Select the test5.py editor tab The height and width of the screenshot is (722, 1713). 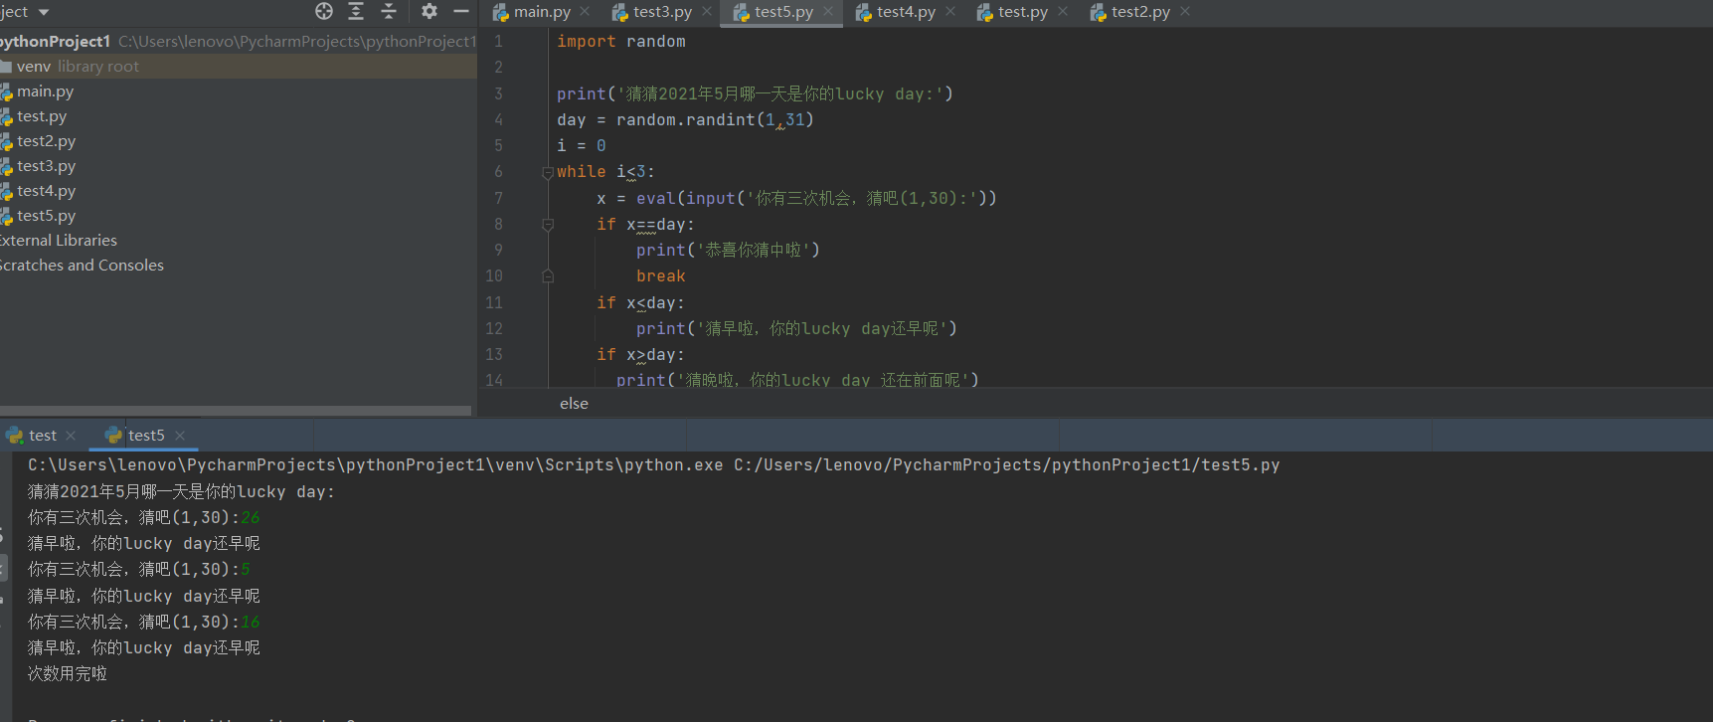[783, 12]
